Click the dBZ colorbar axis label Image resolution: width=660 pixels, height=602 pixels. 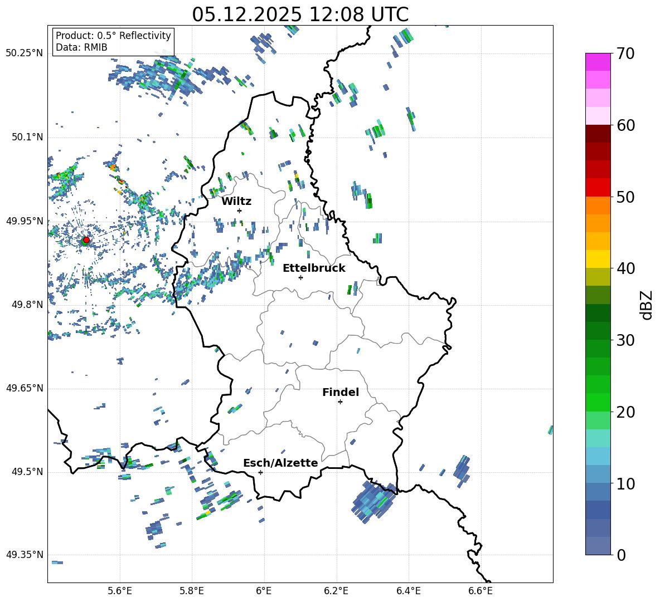coord(646,304)
